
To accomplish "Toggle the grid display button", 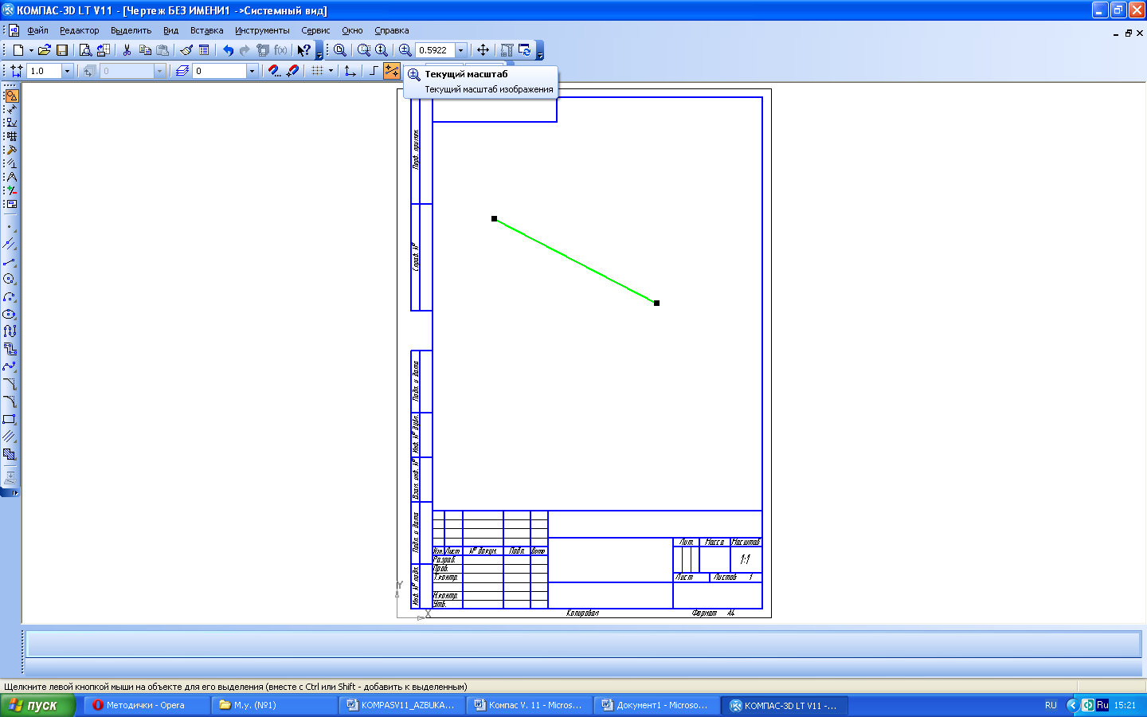I will [x=317, y=71].
